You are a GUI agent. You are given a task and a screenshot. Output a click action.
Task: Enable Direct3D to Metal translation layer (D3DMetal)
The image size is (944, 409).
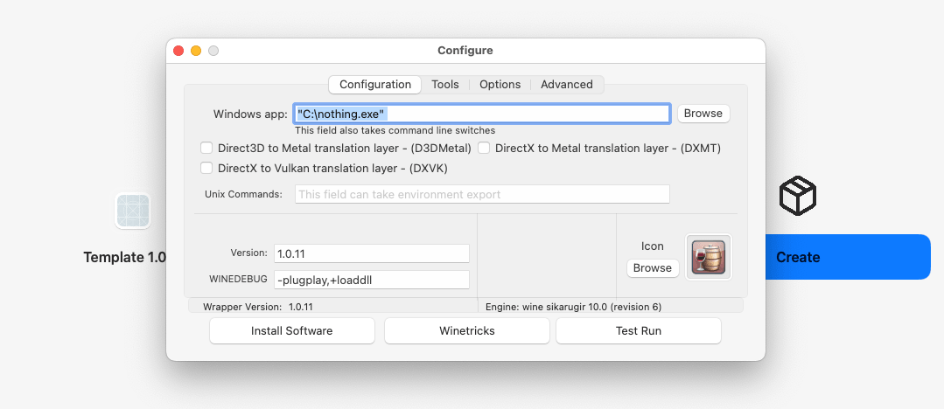click(x=206, y=148)
